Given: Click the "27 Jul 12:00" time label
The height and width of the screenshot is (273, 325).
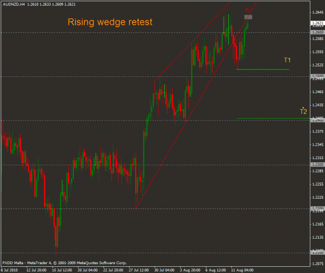Looking at the screenshot, I should (139, 270).
